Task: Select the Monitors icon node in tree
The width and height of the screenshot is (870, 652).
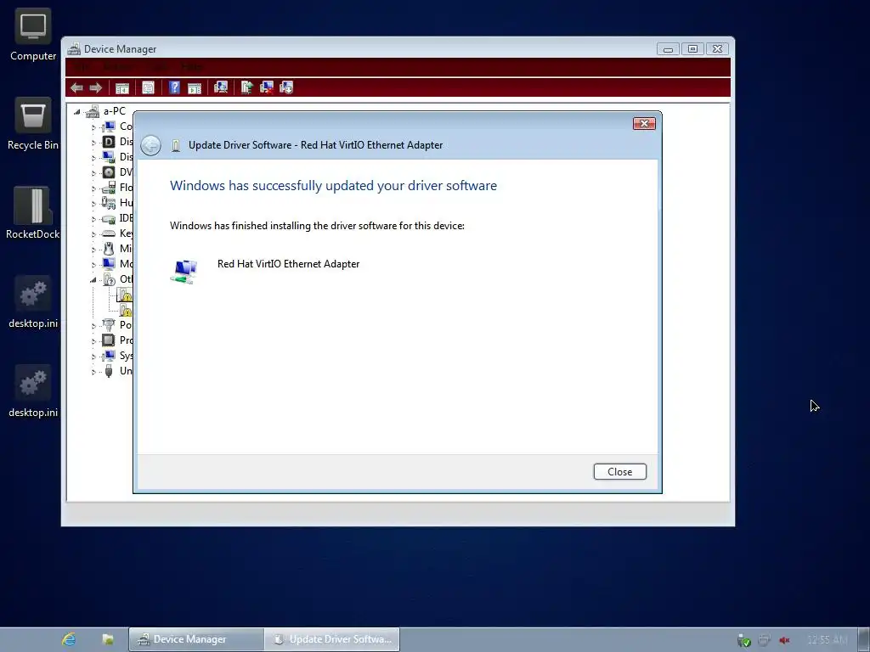Action: pos(109,264)
